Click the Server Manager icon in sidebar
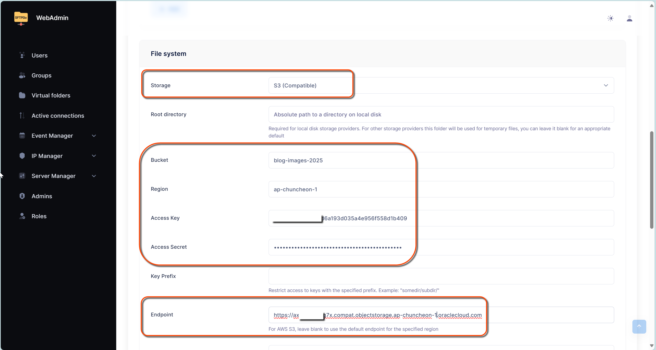 tap(22, 176)
